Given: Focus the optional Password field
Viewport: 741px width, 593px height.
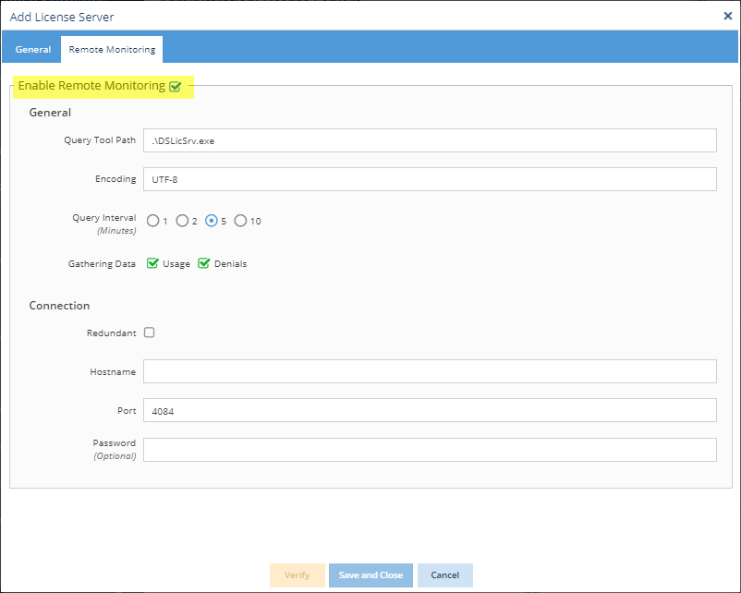Looking at the screenshot, I should (x=430, y=449).
